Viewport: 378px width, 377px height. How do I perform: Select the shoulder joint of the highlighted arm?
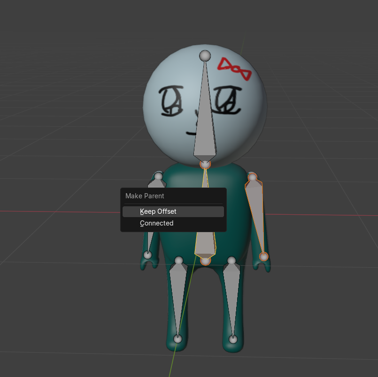tap(253, 177)
